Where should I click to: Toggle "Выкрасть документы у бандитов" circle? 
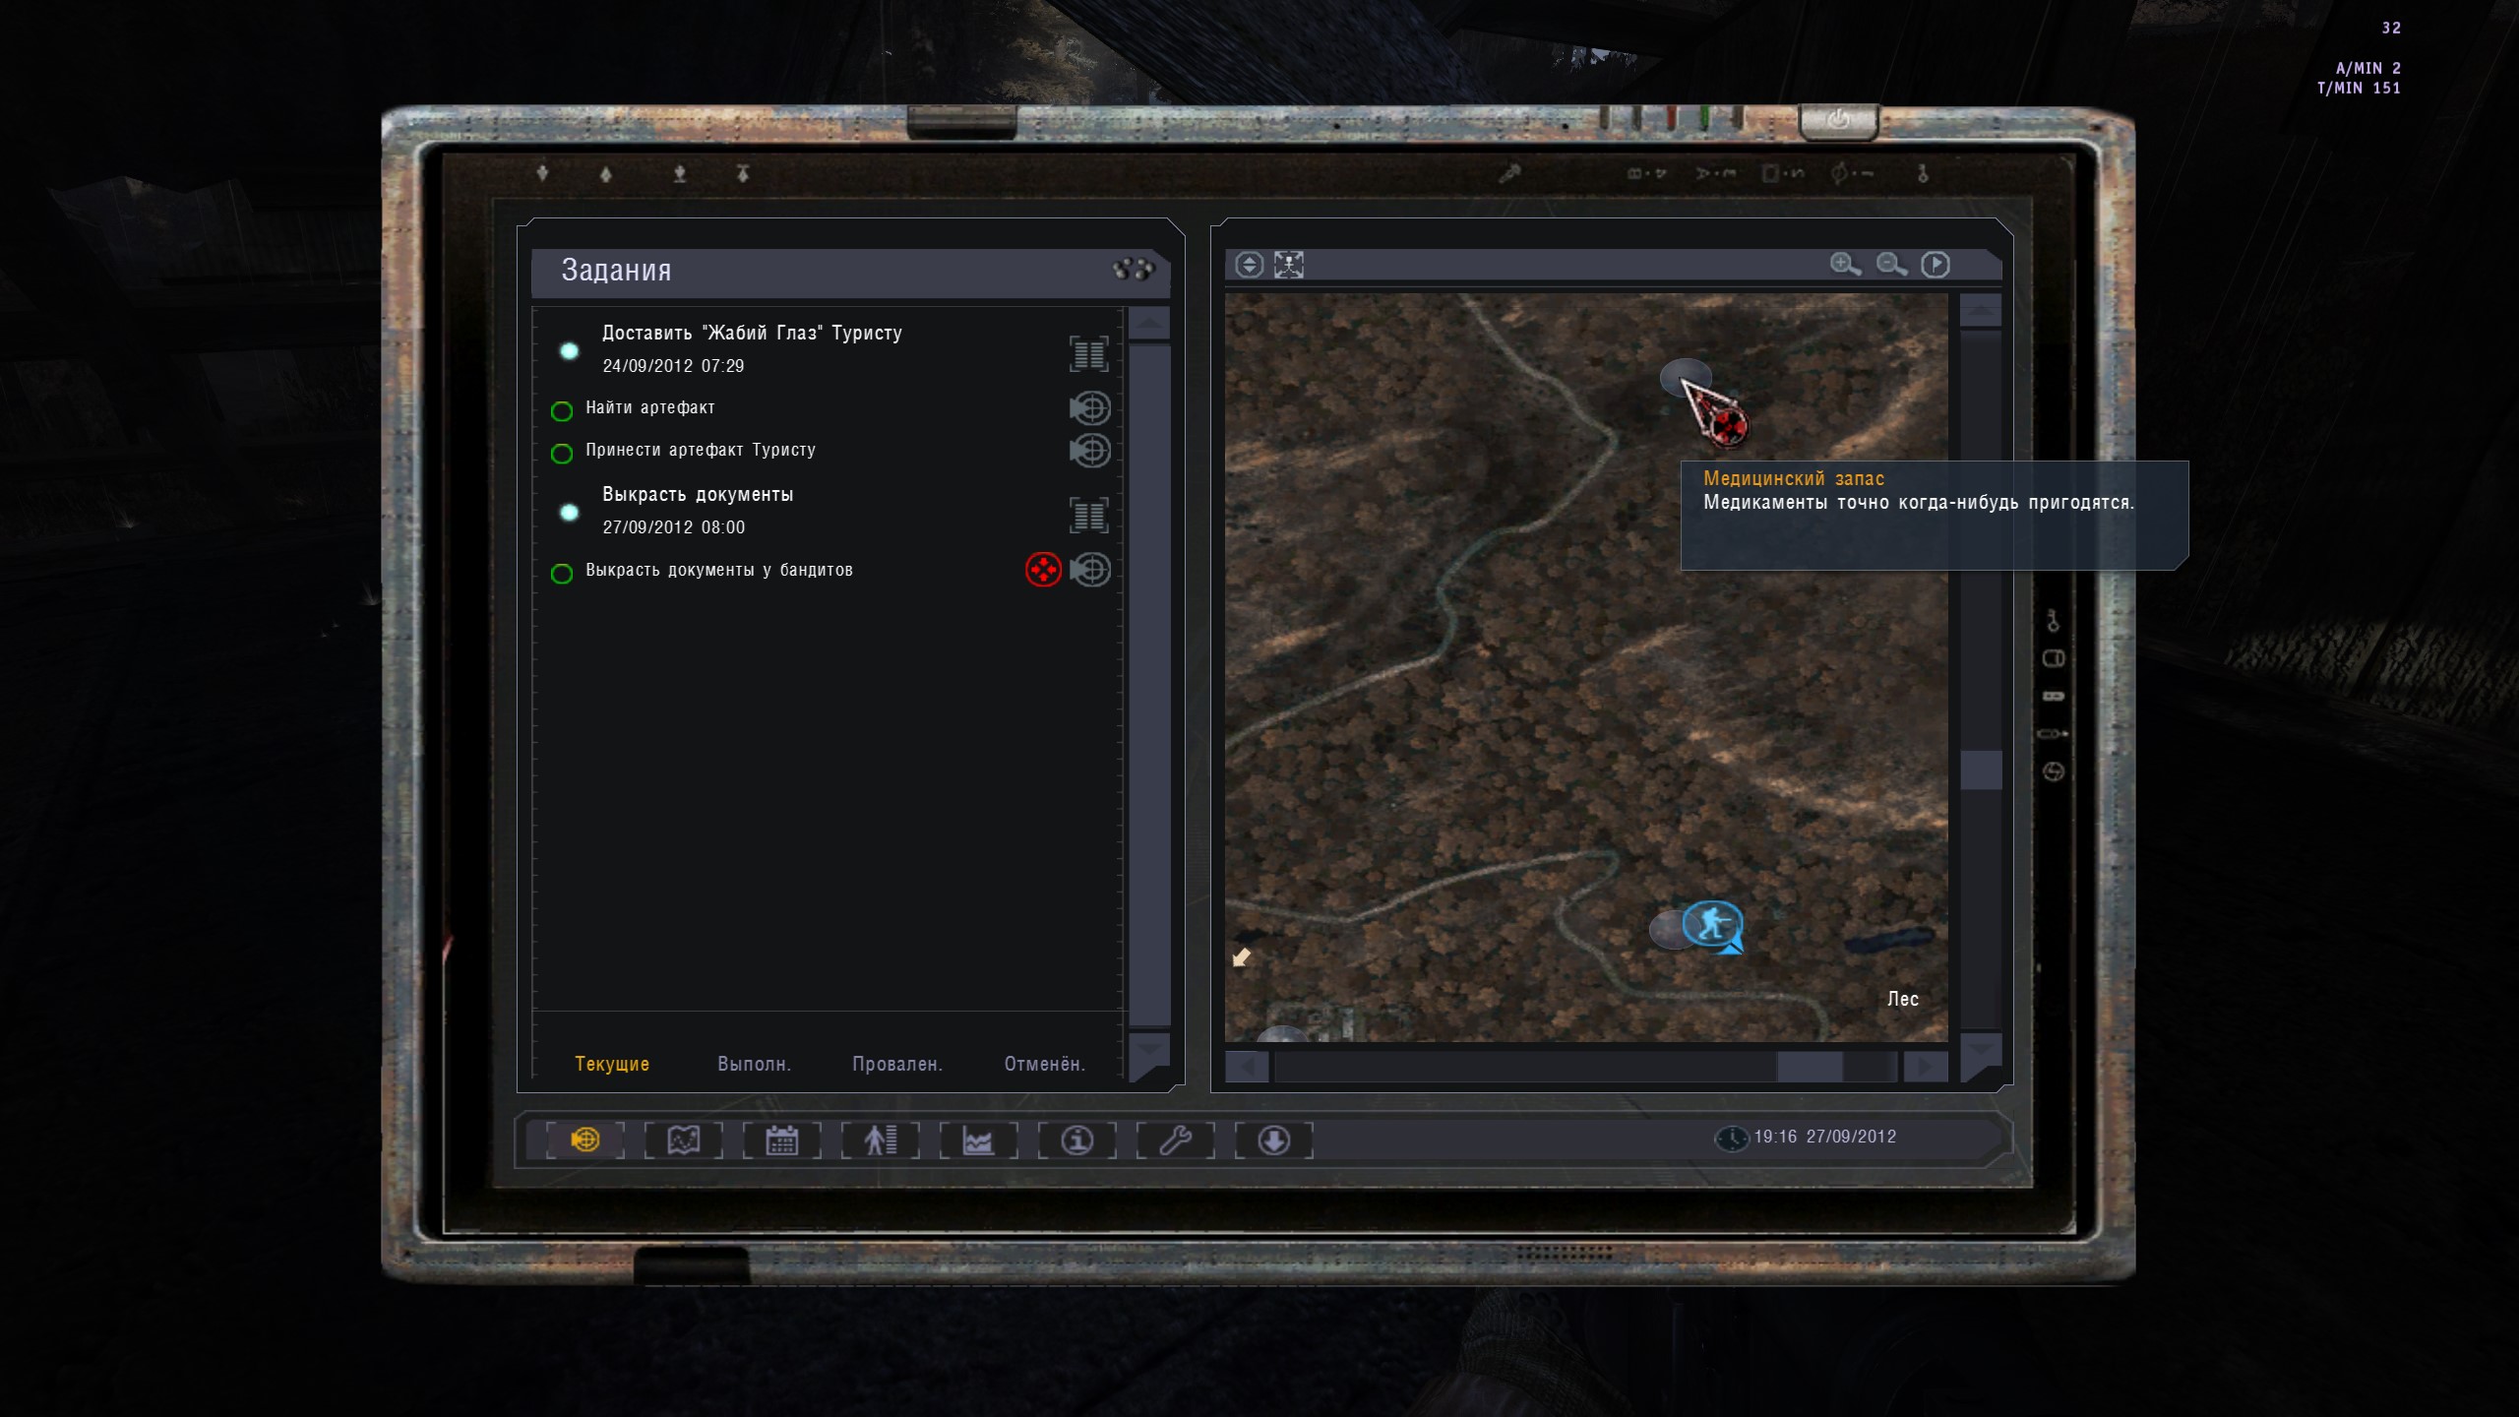562,574
